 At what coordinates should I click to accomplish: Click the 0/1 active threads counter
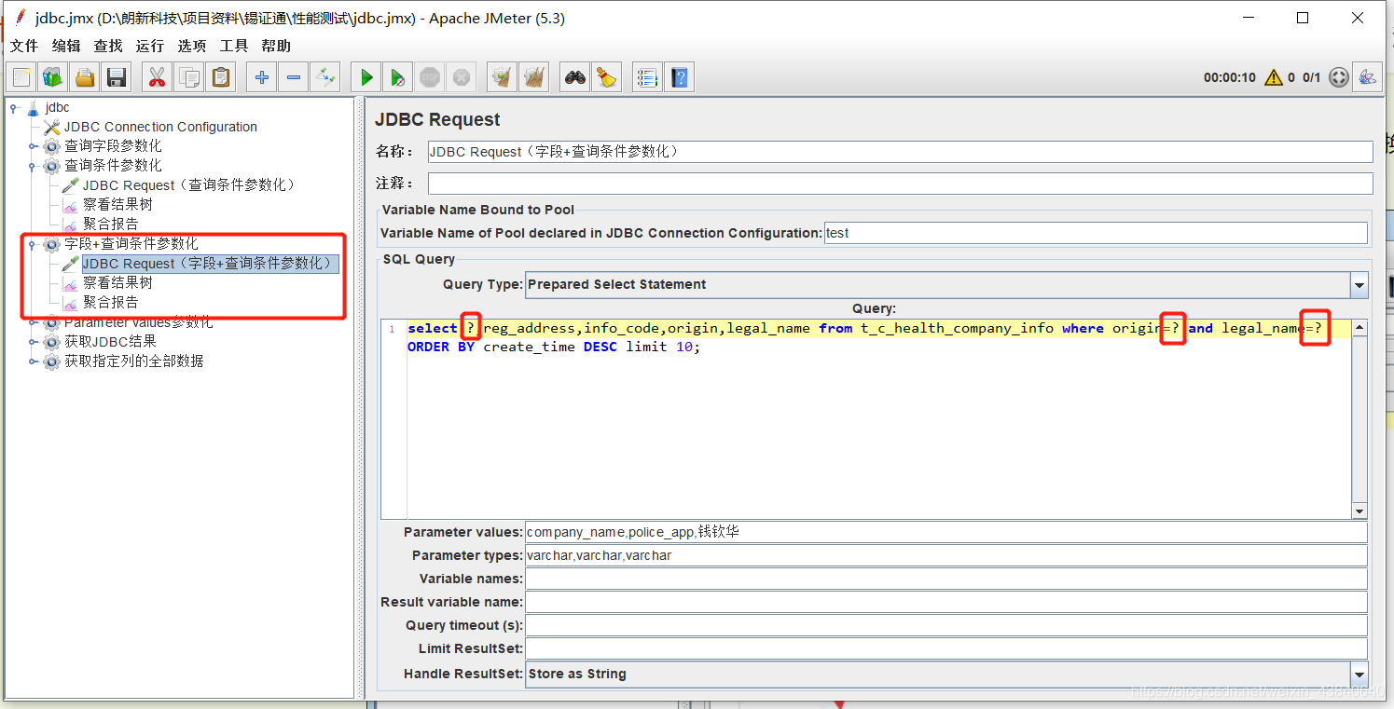[x=1312, y=77]
